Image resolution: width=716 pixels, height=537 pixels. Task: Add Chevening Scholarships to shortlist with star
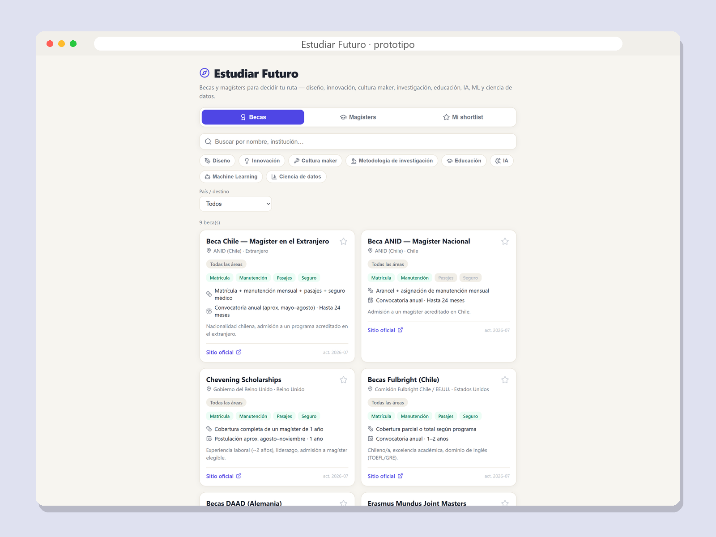(x=344, y=380)
